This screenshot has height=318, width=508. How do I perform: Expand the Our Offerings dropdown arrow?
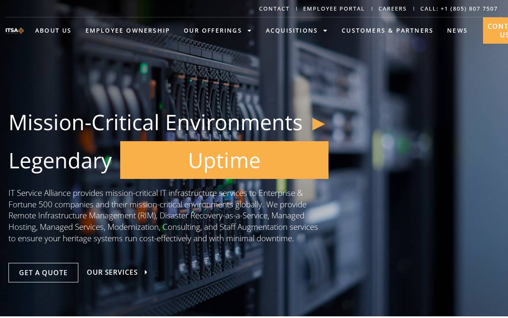pos(249,31)
